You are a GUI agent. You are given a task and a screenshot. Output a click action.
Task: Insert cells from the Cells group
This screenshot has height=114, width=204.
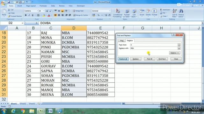pos(142,13)
